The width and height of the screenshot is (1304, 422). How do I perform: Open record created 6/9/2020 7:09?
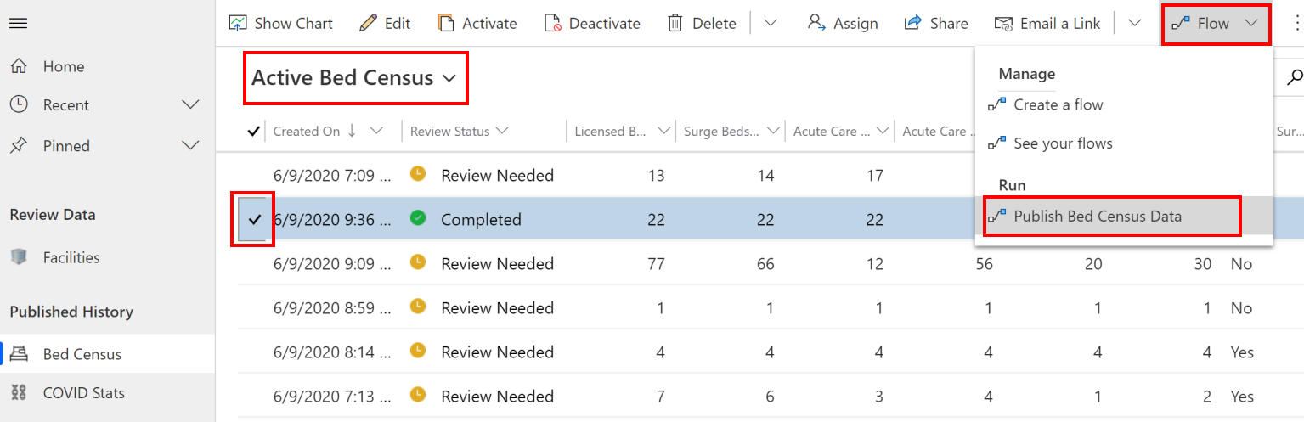[x=332, y=176]
